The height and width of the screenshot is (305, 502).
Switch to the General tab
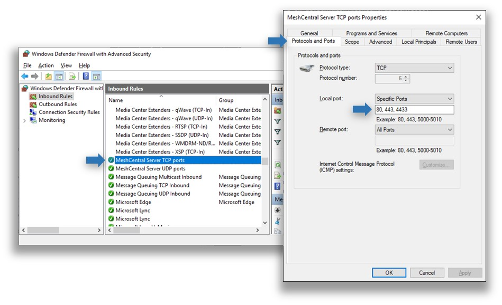coord(309,33)
